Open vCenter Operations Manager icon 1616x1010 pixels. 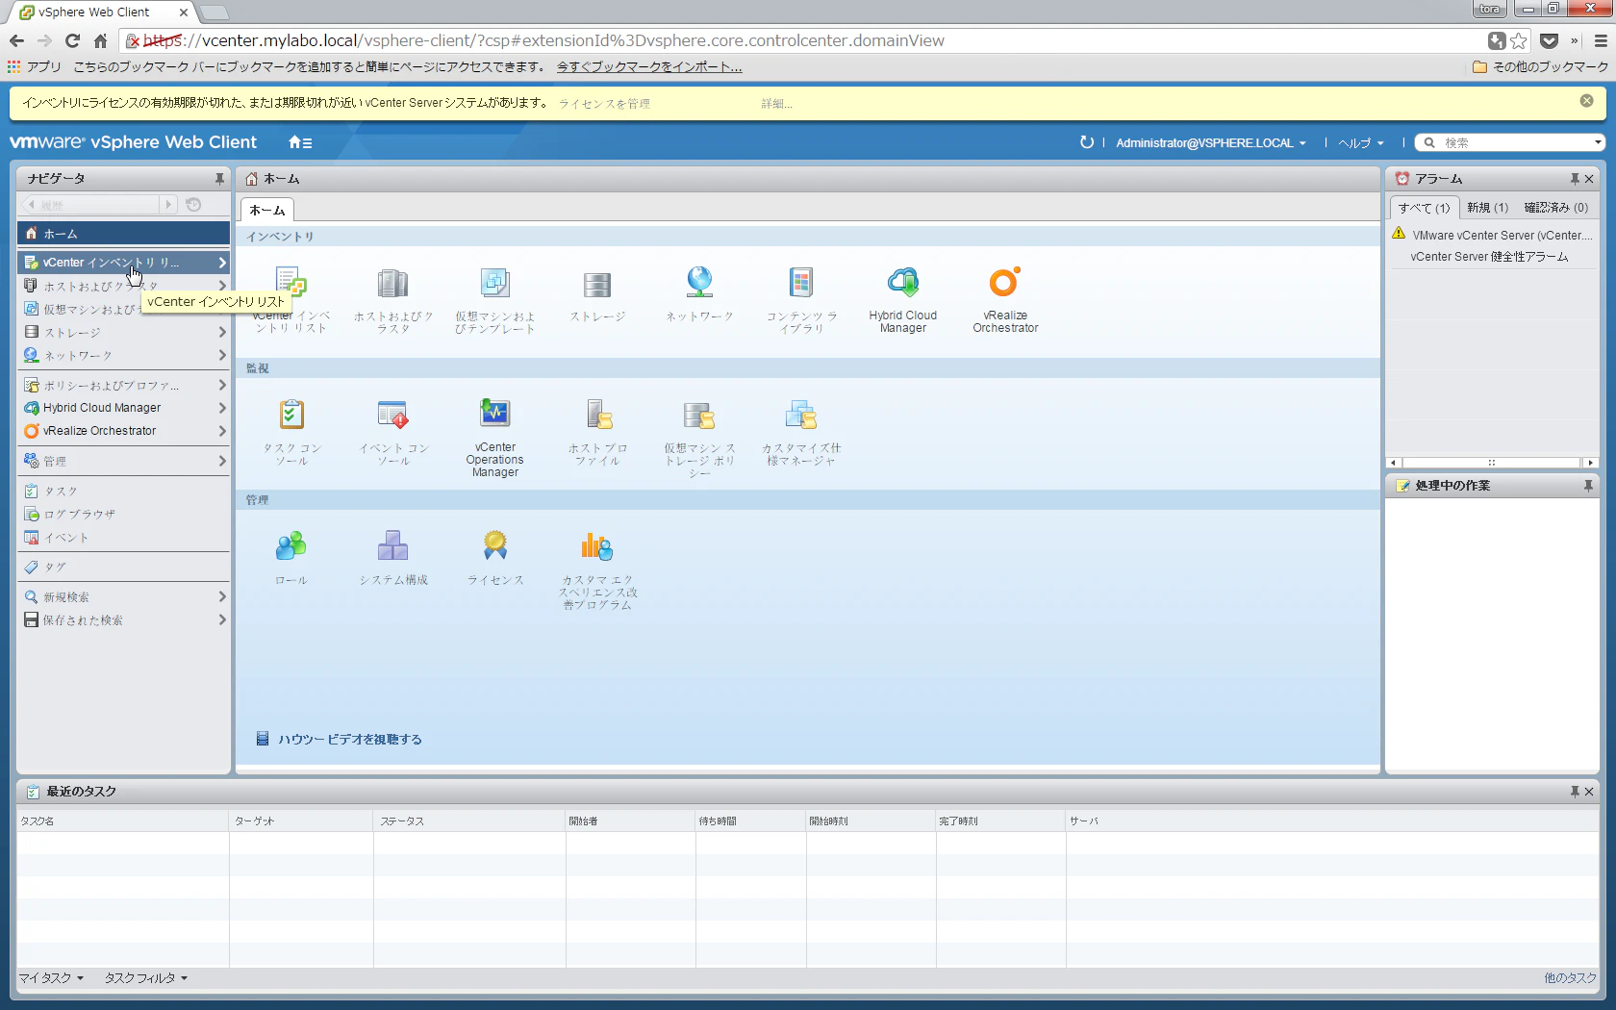click(494, 415)
